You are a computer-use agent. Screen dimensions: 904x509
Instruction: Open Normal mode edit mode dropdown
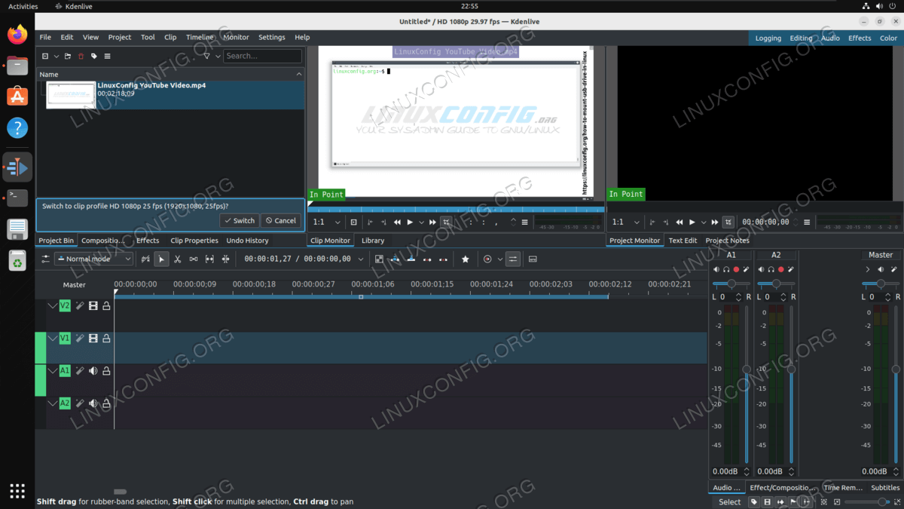pos(94,259)
